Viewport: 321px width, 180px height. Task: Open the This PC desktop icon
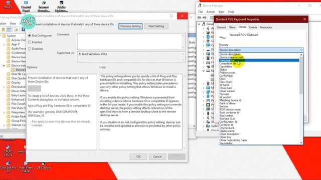(x=8, y=4)
